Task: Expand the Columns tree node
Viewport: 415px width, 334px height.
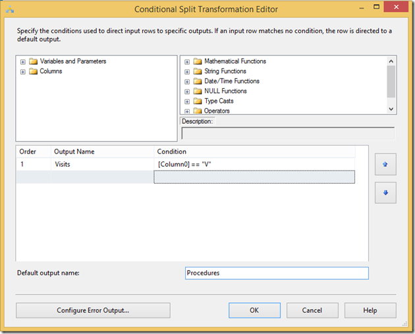Action: 23,71
